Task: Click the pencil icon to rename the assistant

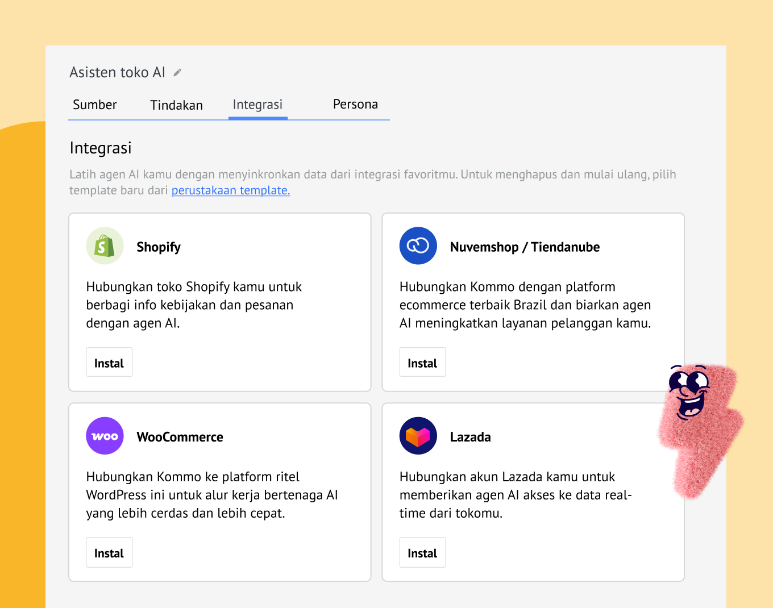Action: (x=177, y=73)
